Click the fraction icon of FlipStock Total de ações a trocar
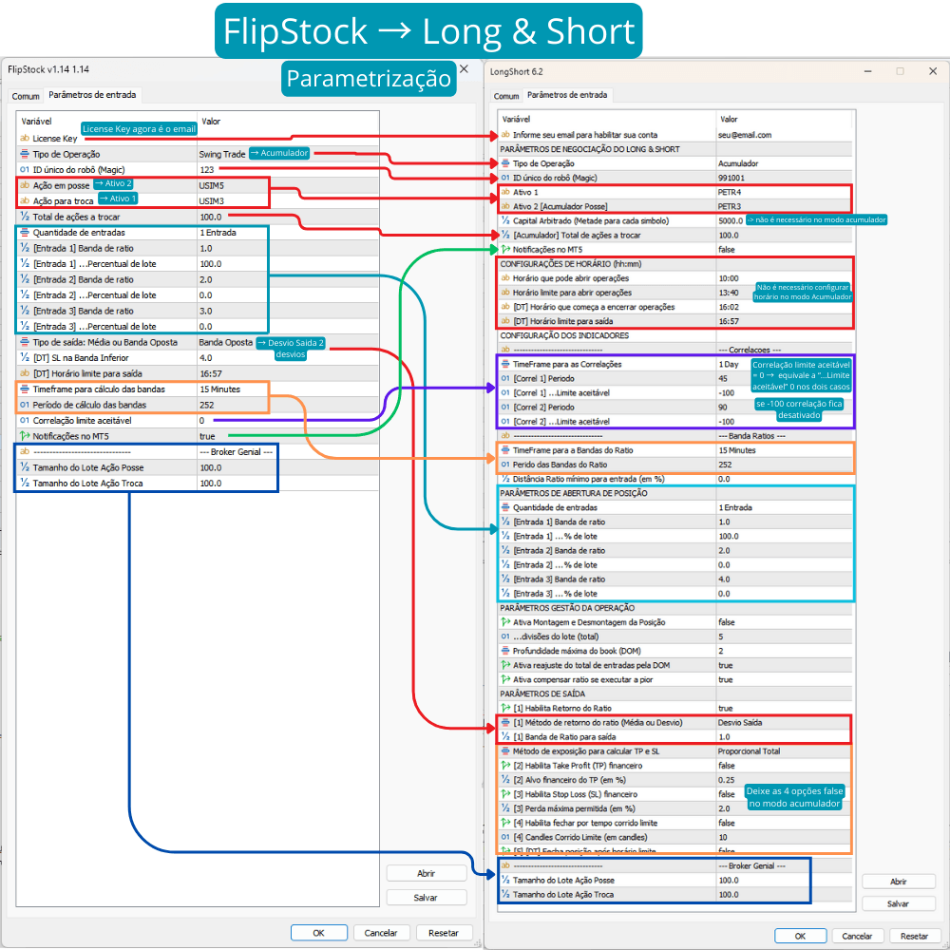 (x=25, y=217)
